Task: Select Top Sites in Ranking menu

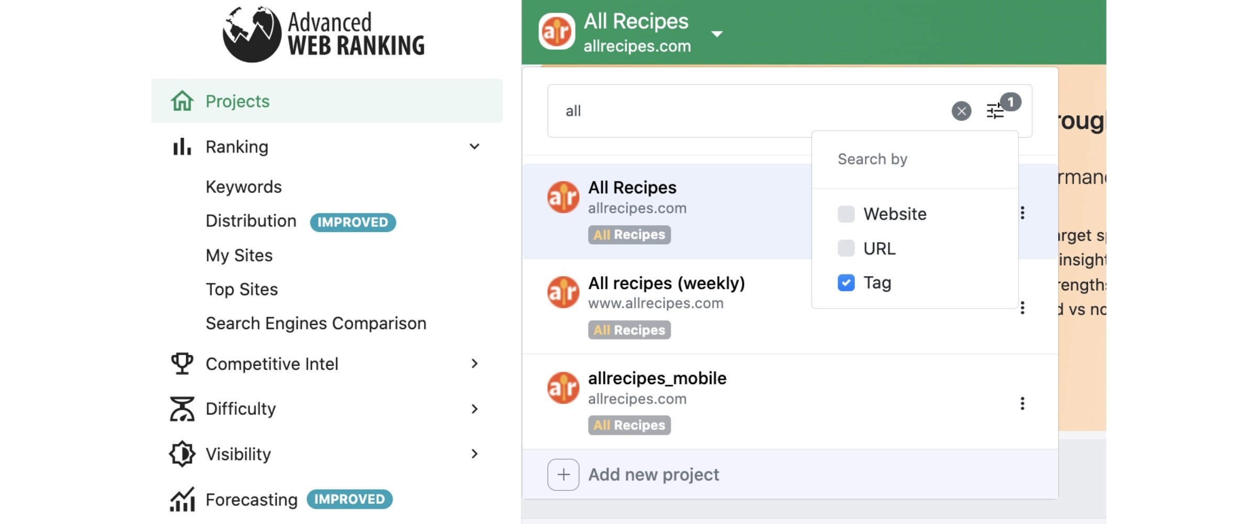Action: coord(242,289)
